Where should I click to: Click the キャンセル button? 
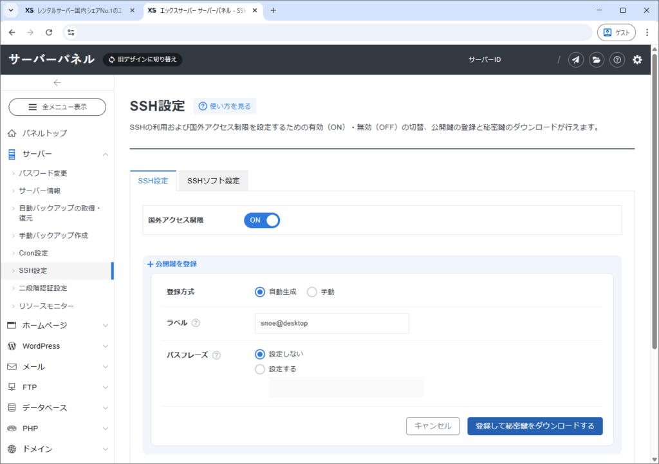(x=432, y=426)
